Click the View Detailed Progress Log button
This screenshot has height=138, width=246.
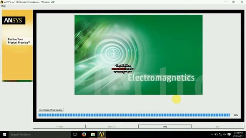click(51, 110)
